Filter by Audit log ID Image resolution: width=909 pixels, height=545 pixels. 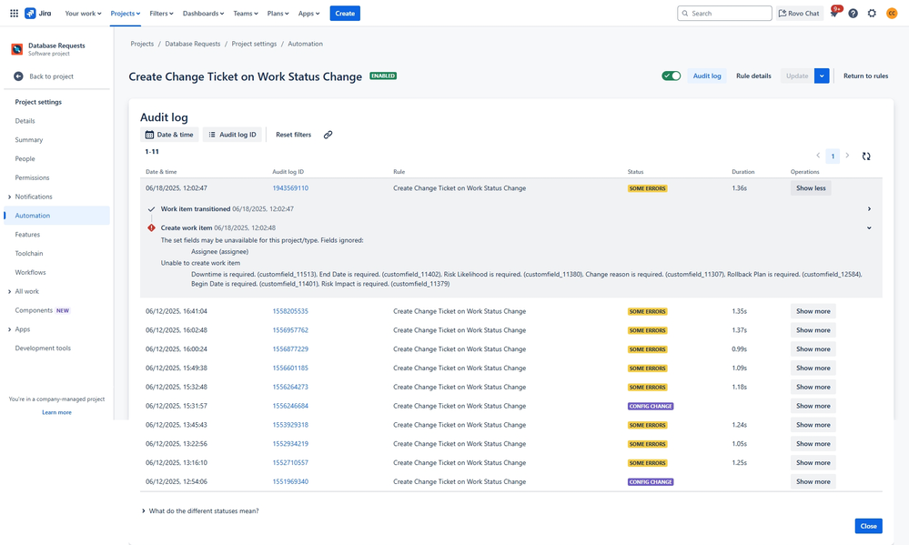[232, 135]
